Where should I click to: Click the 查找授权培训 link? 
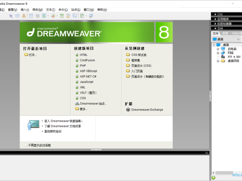53,132
